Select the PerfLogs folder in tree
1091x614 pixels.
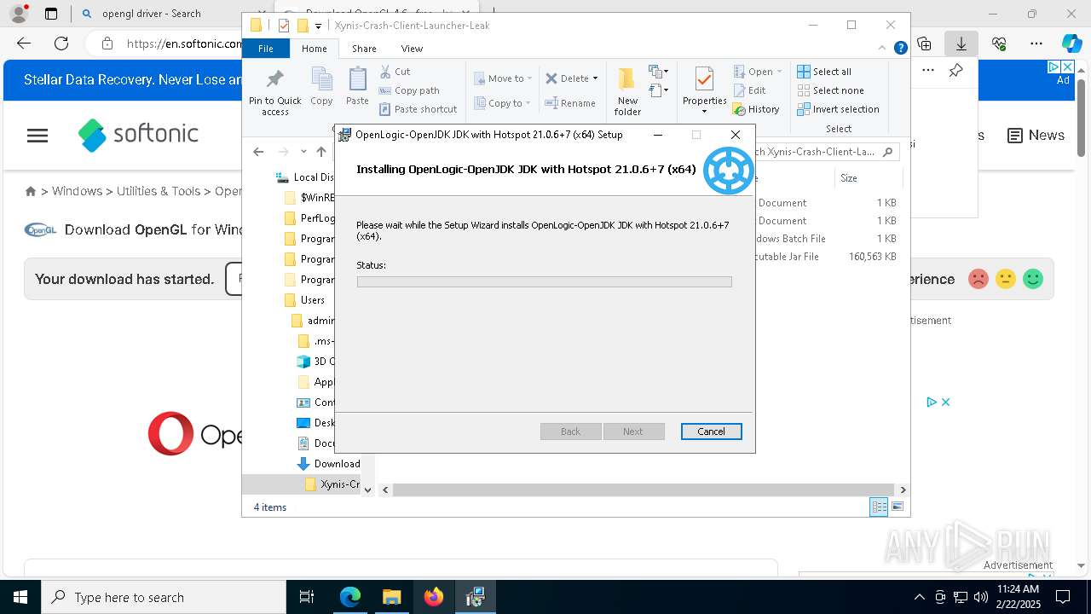pyautogui.click(x=309, y=218)
